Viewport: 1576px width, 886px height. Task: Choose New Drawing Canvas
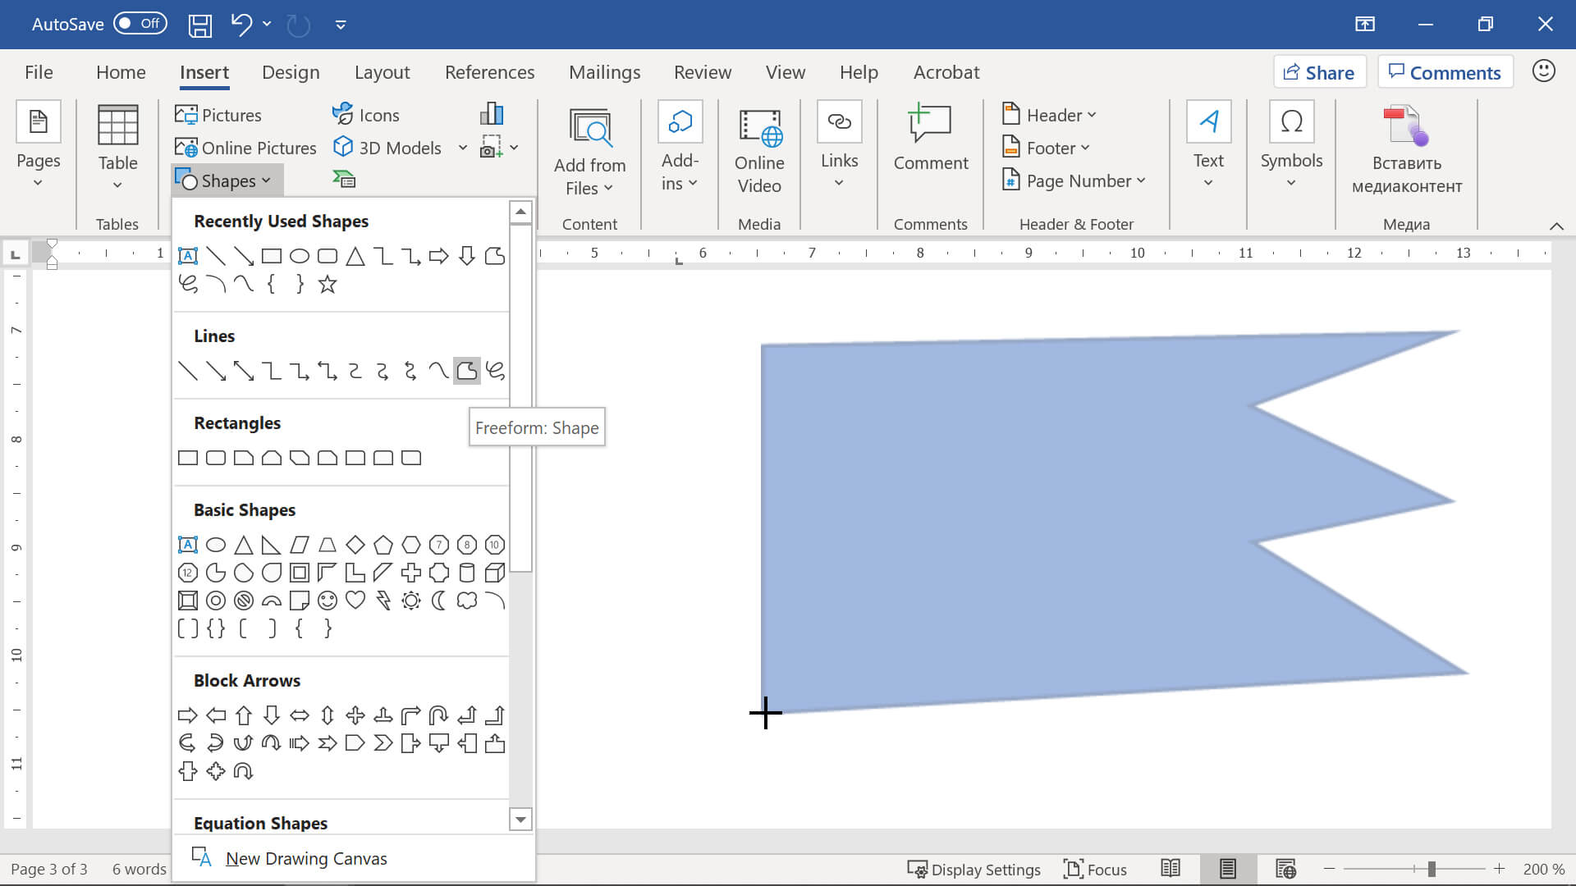pos(305,858)
